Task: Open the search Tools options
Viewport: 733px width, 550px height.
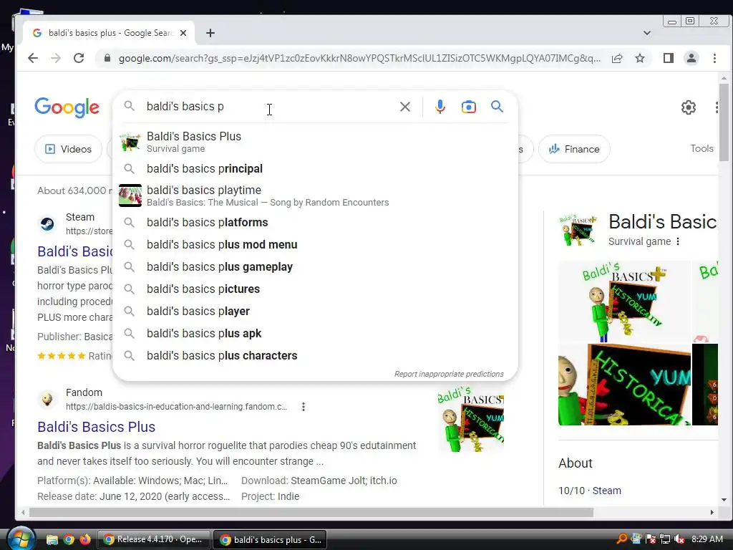Action: (x=702, y=148)
